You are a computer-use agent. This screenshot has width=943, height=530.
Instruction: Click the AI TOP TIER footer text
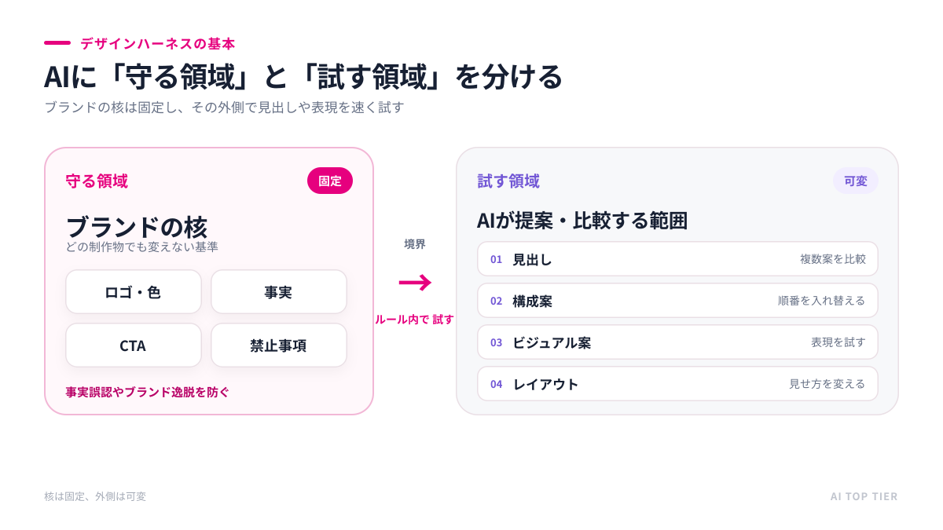coord(864,496)
